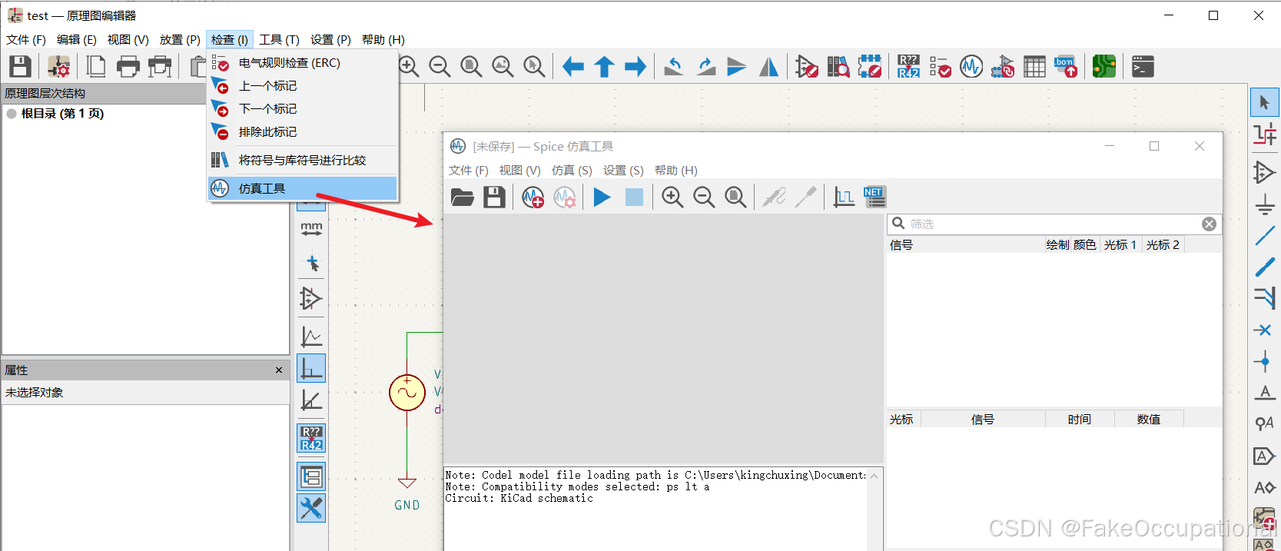The width and height of the screenshot is (1281, 551).
Task: Select the no-connect flag tool
Action: point(1265,330)
